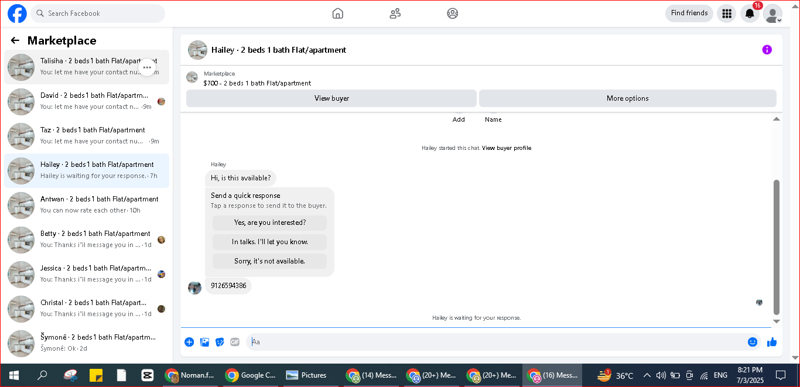
Task: Open the Windows Start menu
Action: coord(13,375)
